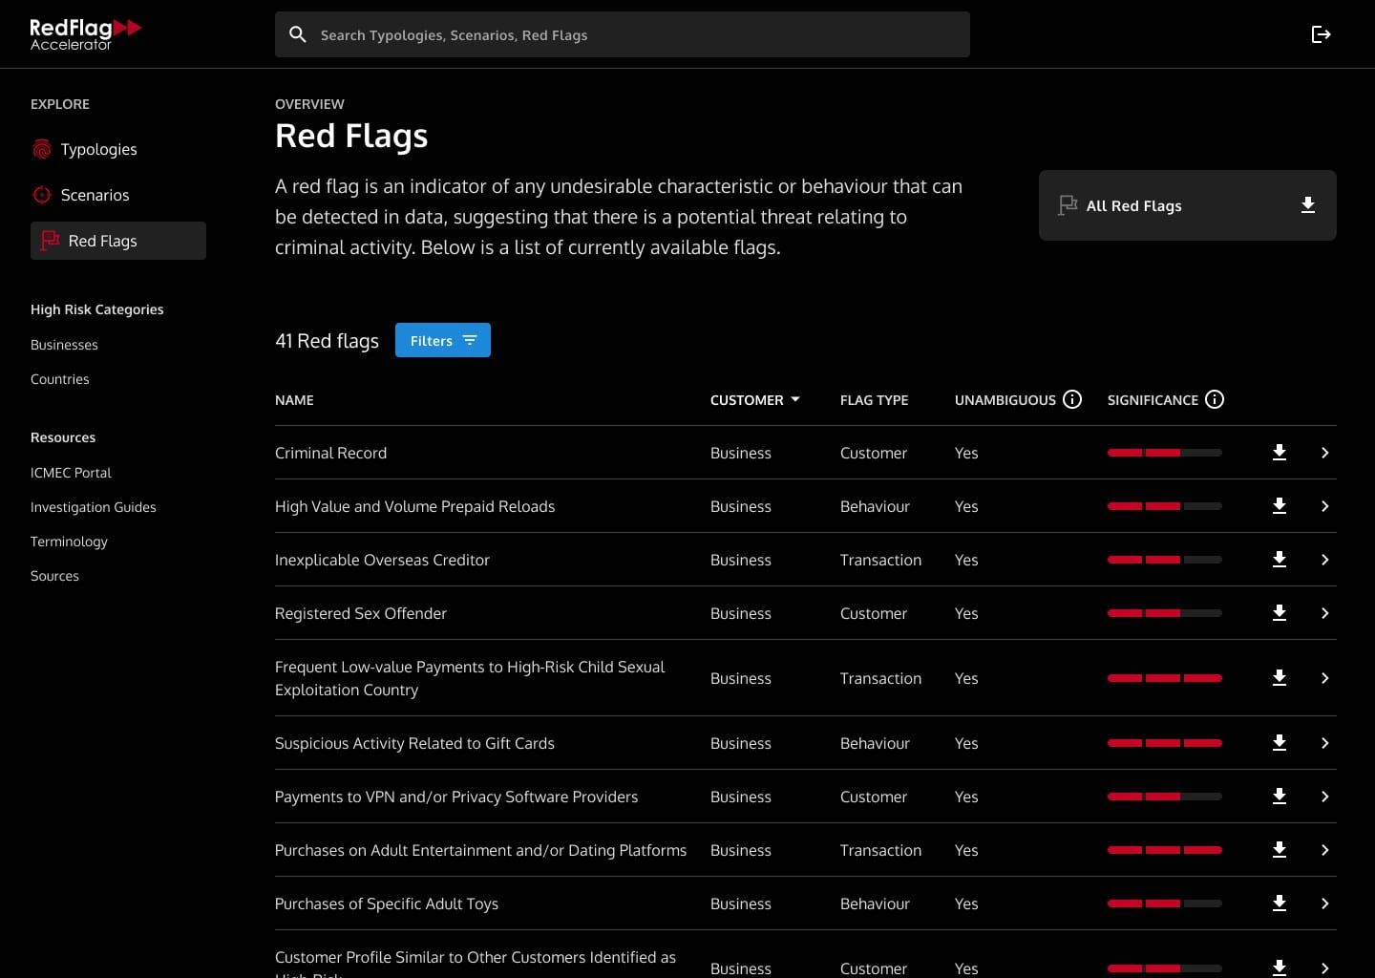Click the Typologies fingerprint icon in sidebar
This screenshot has height=978, width=1375.
click(42, 149)
